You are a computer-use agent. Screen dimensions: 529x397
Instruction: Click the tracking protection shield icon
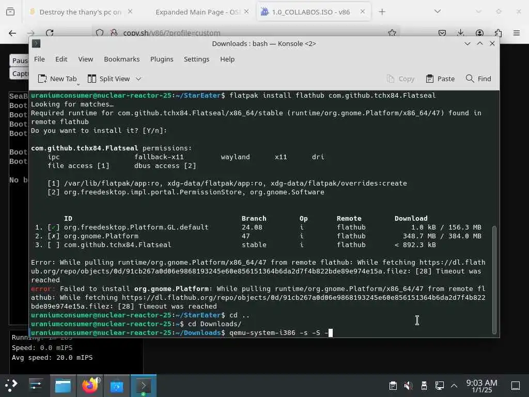(x=100, y=33)
